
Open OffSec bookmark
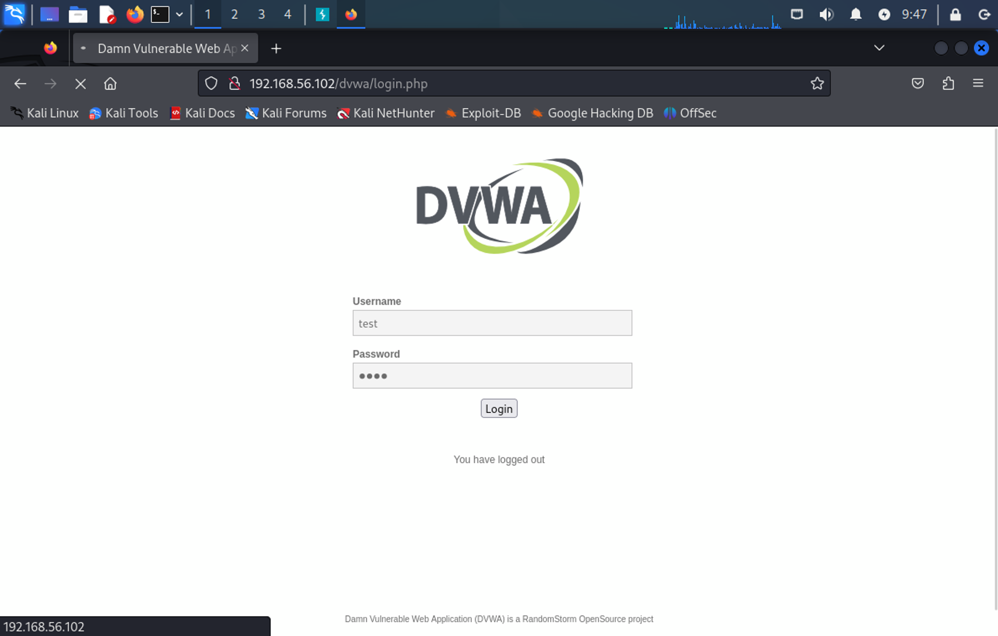pos(690,113)
